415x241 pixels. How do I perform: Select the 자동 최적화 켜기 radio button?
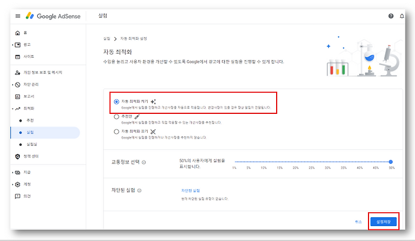[116, 102]
